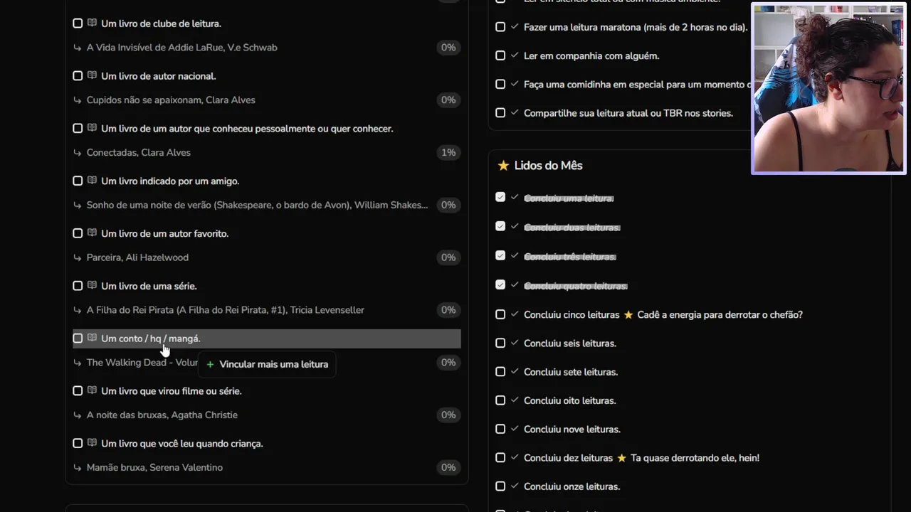
Task: Click 1% progress badge for Conectadas
Action: [448, 153]
